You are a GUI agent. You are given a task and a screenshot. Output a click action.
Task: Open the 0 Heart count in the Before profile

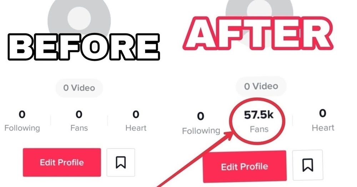click(x=136, y=121)
